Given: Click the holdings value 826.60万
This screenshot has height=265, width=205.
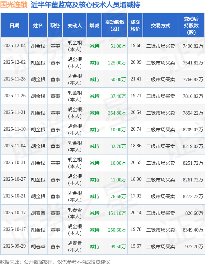Looking at the screenshot, I should [x=194, y=213].
